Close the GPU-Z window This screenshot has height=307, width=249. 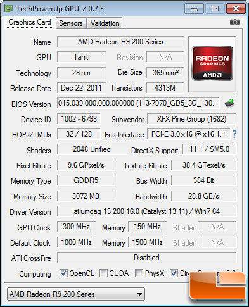tap(236, 9)
